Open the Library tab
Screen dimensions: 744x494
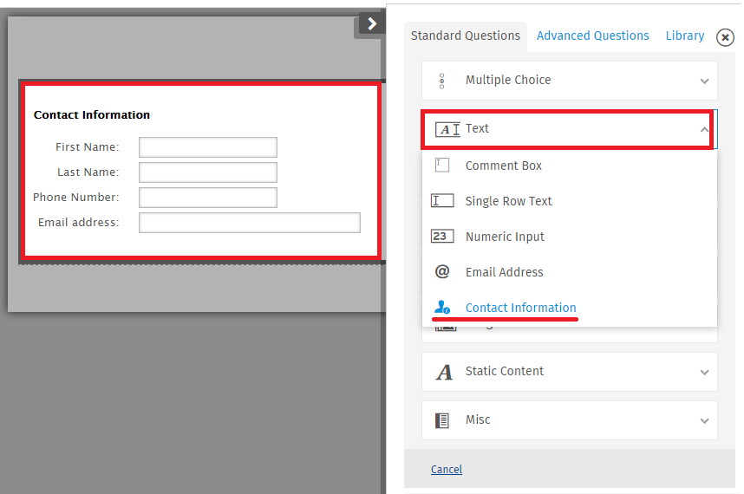tap(684, 36)
